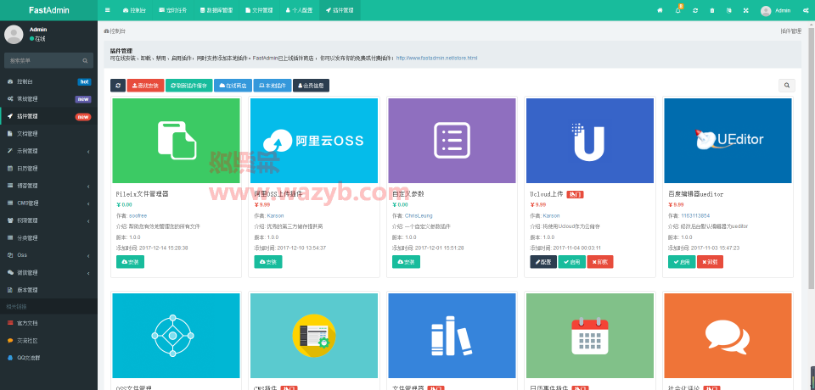Click the red 离线安装 button
This screenshot has width=815, height=390.
click(x=145, y=86)
